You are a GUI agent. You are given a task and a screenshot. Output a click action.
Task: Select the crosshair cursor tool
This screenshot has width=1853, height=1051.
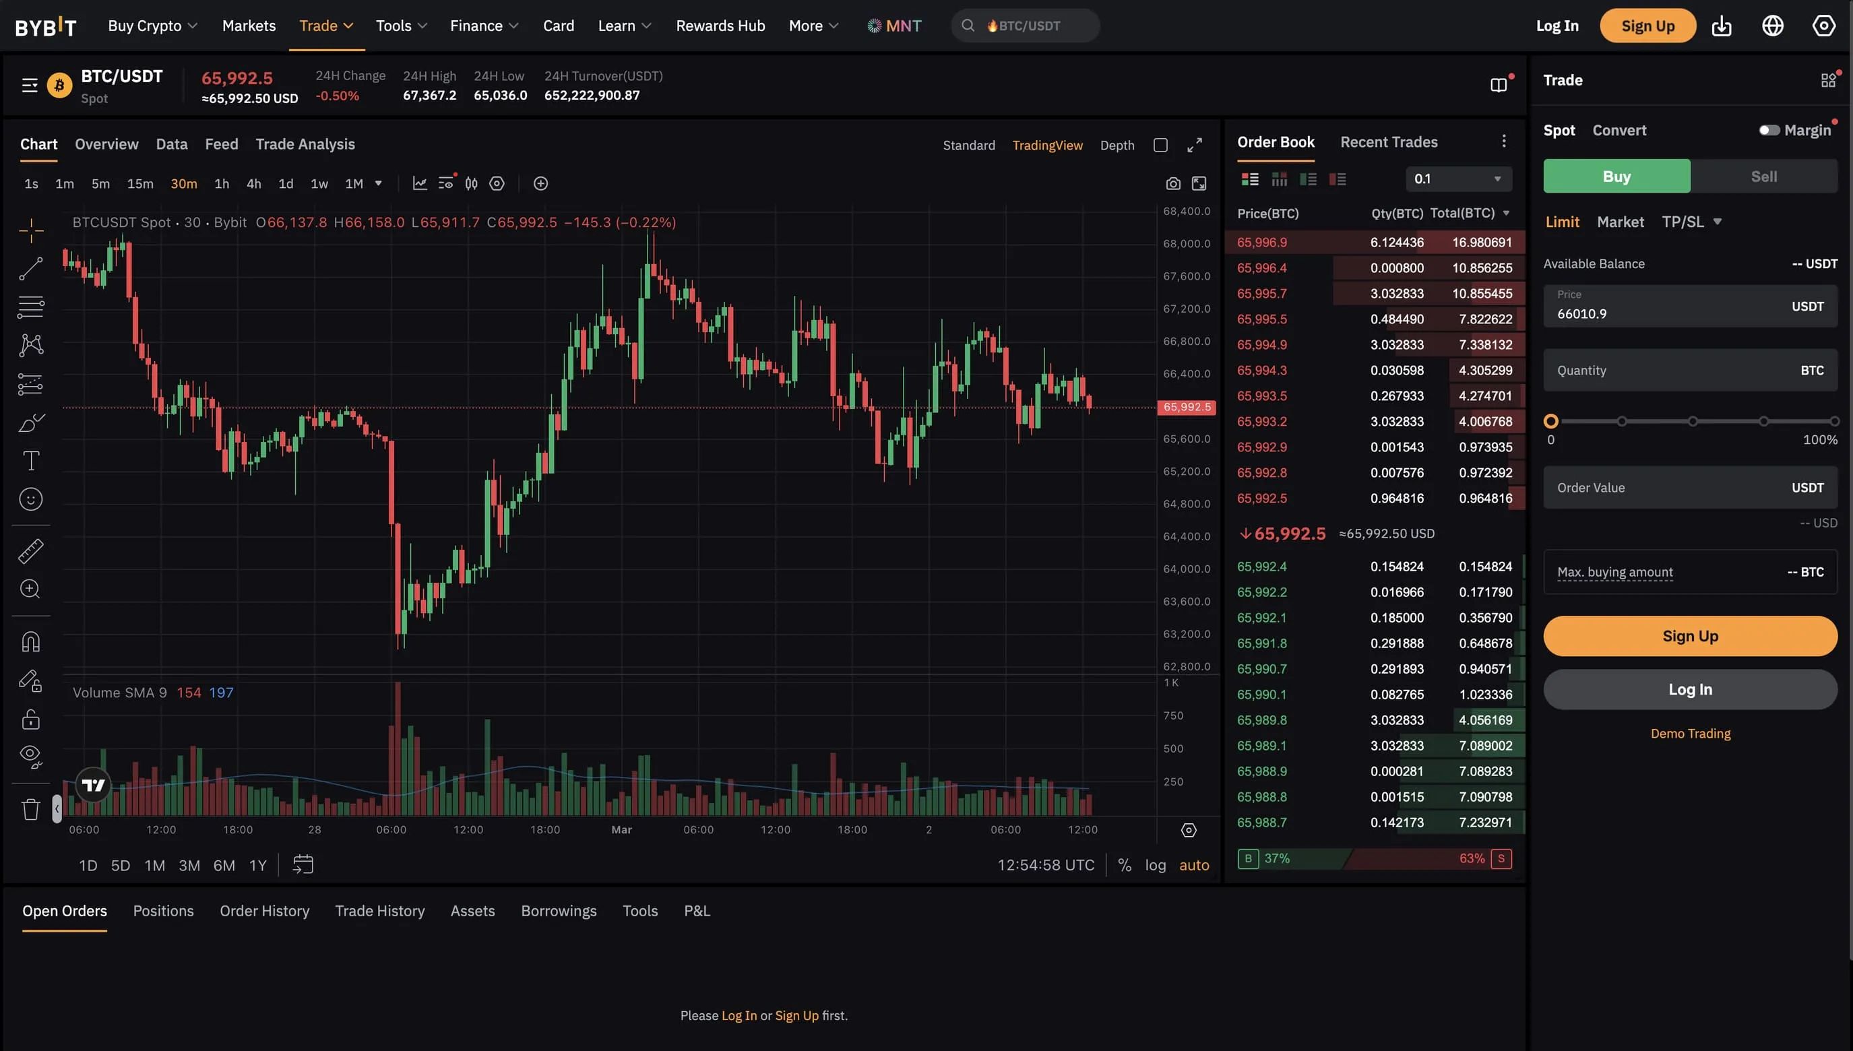point(30,230)
